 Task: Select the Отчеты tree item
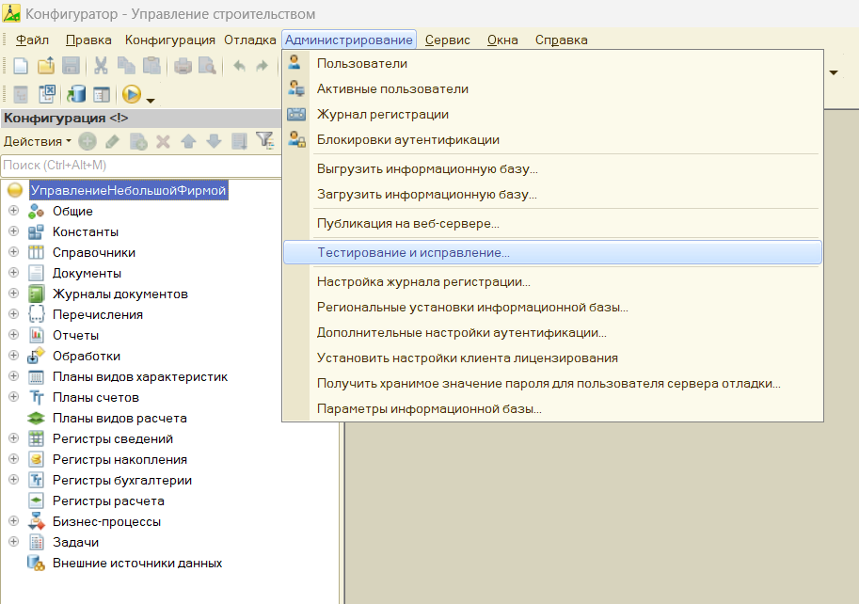75,335
